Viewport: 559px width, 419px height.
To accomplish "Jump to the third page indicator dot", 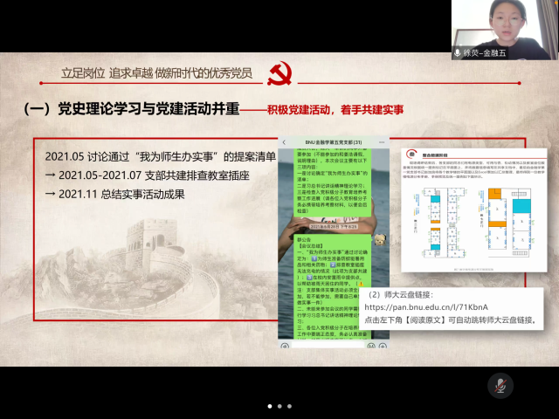I will click(x=290, y=406).
